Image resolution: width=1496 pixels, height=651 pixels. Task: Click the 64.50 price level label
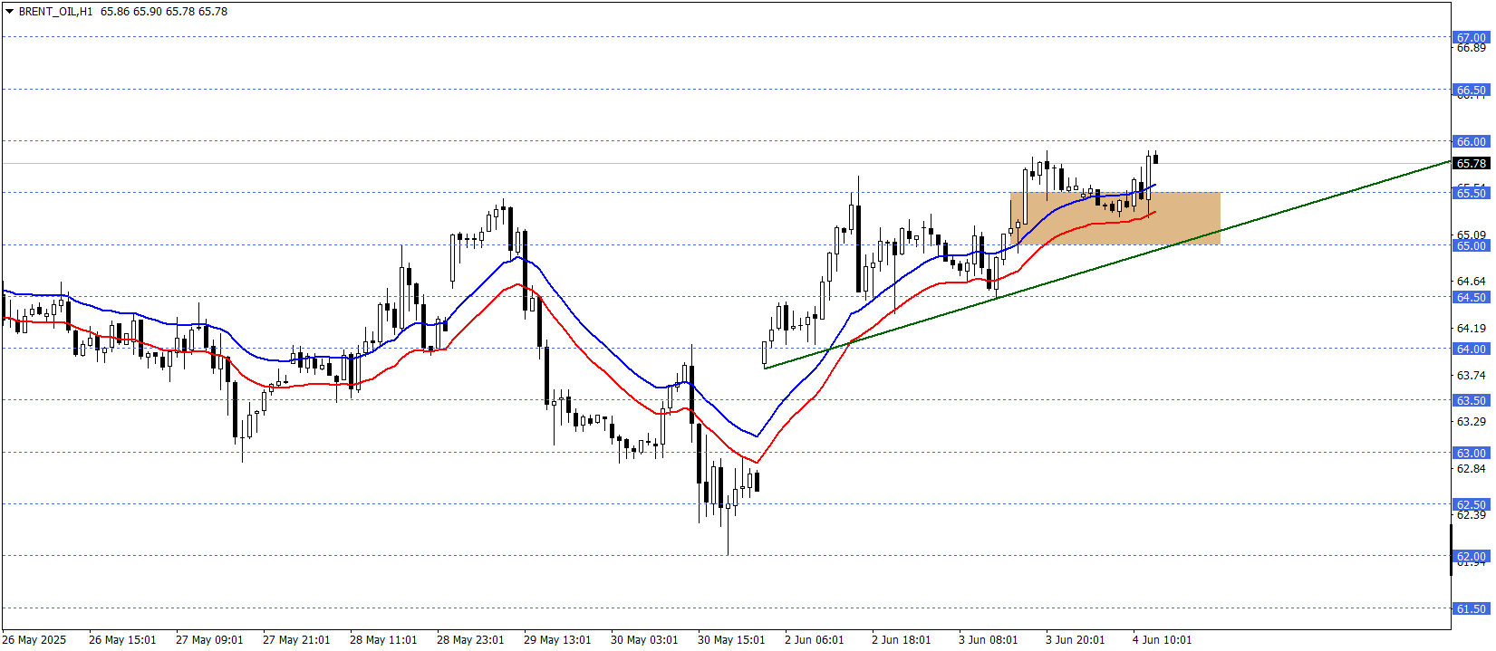point(1471,297)
